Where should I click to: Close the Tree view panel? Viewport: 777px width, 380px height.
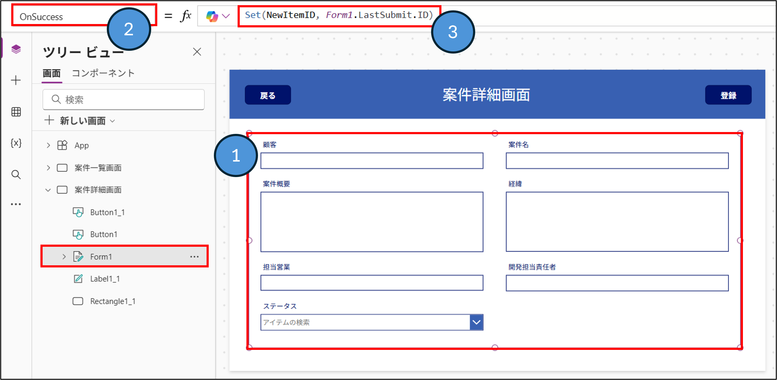(197, 52)
